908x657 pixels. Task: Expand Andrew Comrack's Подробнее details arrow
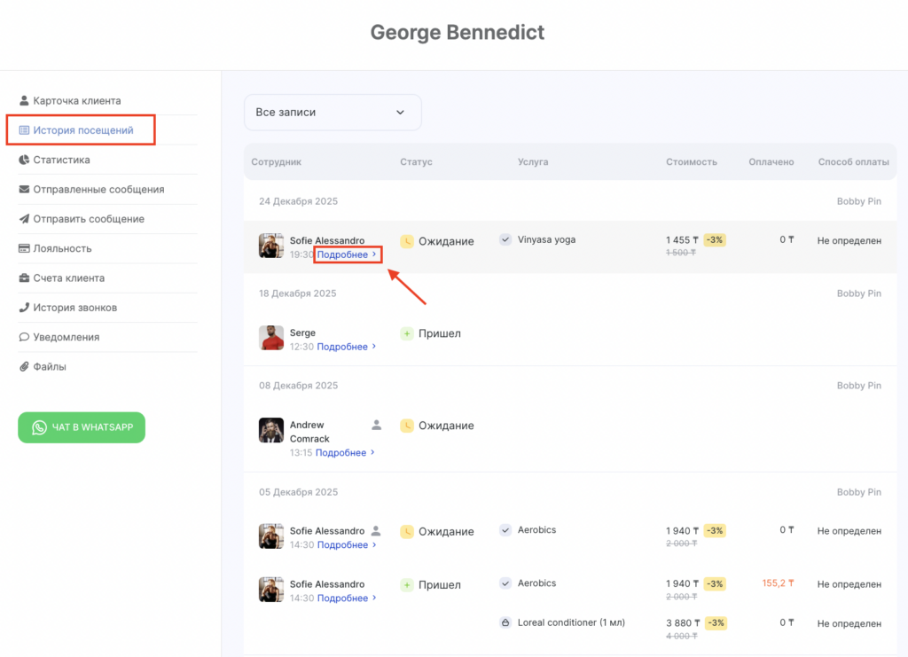tap(373, 453)
